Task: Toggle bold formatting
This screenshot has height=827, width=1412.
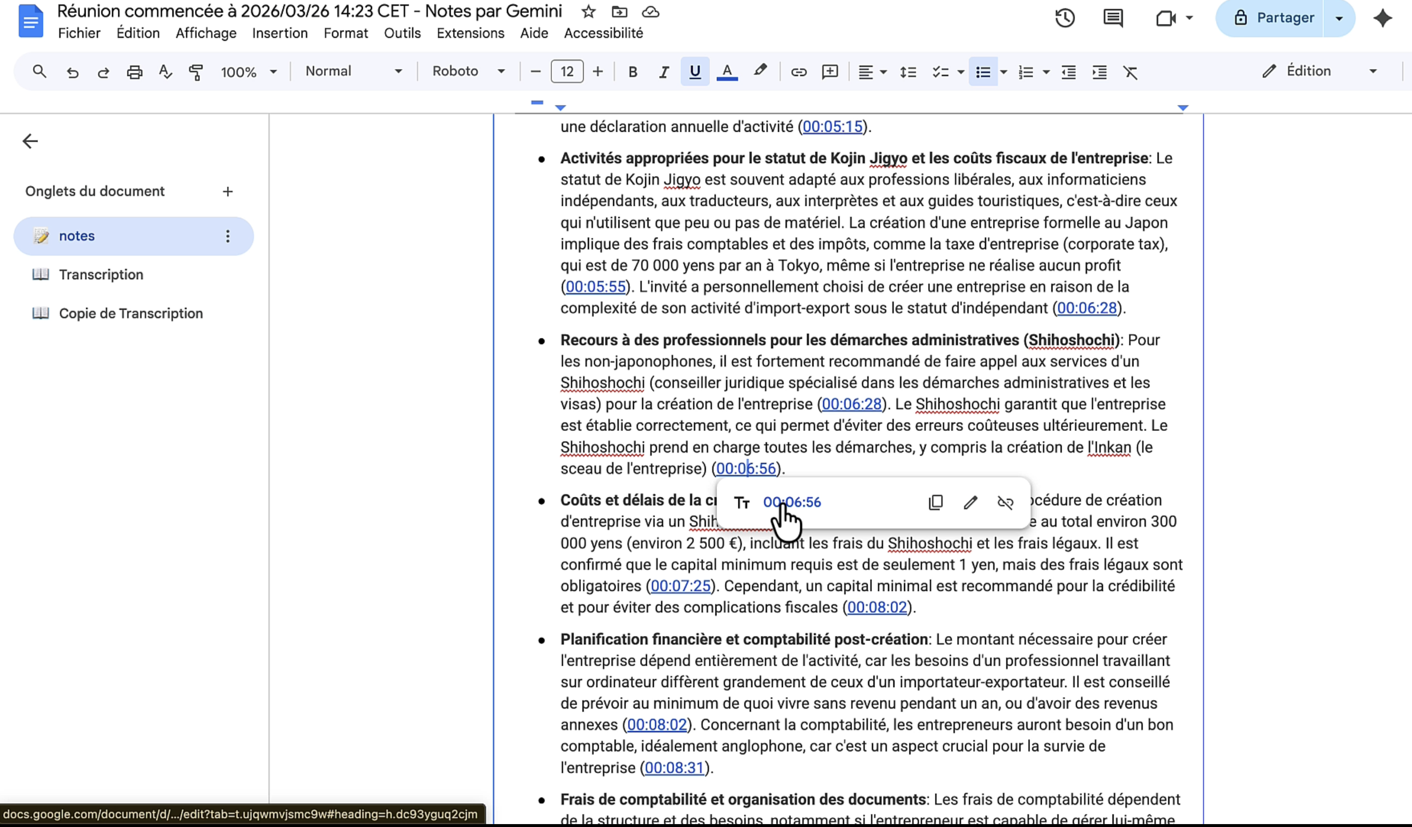Action: coord(633,72)
